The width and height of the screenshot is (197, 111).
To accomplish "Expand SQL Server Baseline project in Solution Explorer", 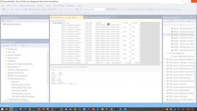I will [165, 60].
